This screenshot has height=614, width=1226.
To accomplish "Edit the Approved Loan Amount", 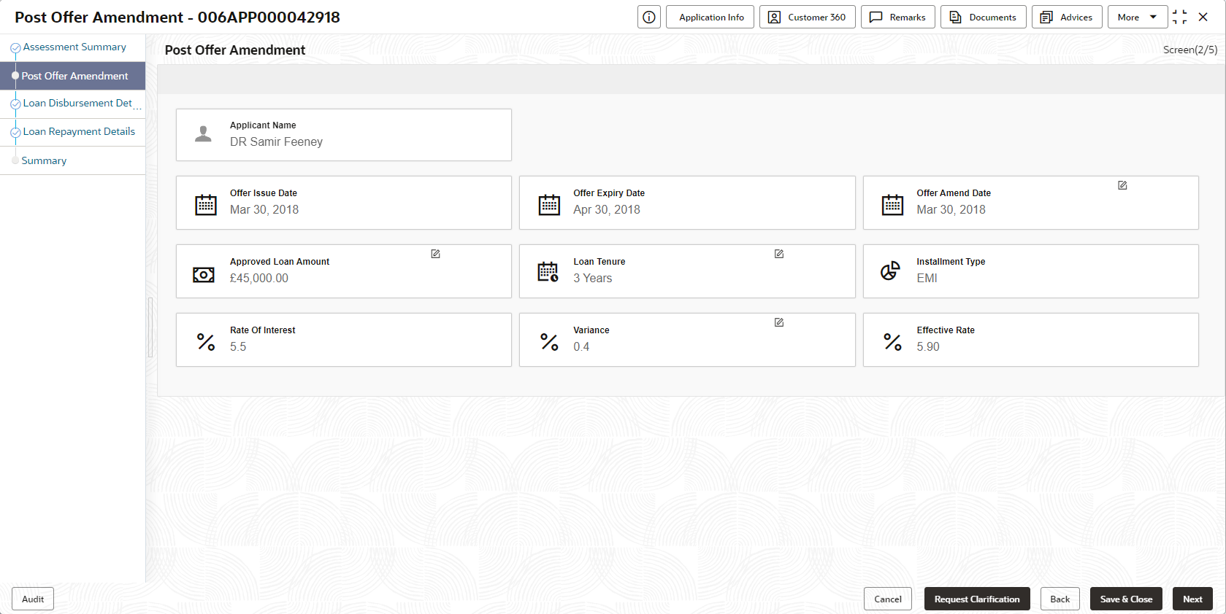I will pos(435,254).
